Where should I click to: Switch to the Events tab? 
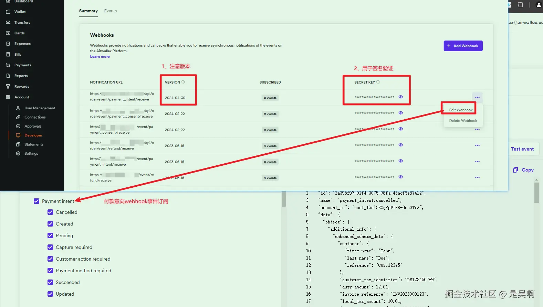tap(111, 11)
